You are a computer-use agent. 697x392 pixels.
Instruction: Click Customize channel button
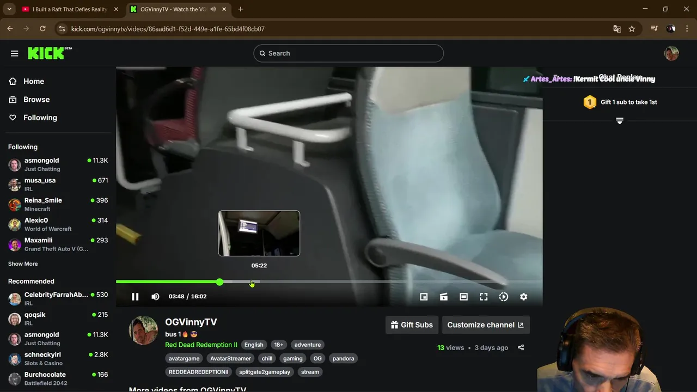[486, 325]
